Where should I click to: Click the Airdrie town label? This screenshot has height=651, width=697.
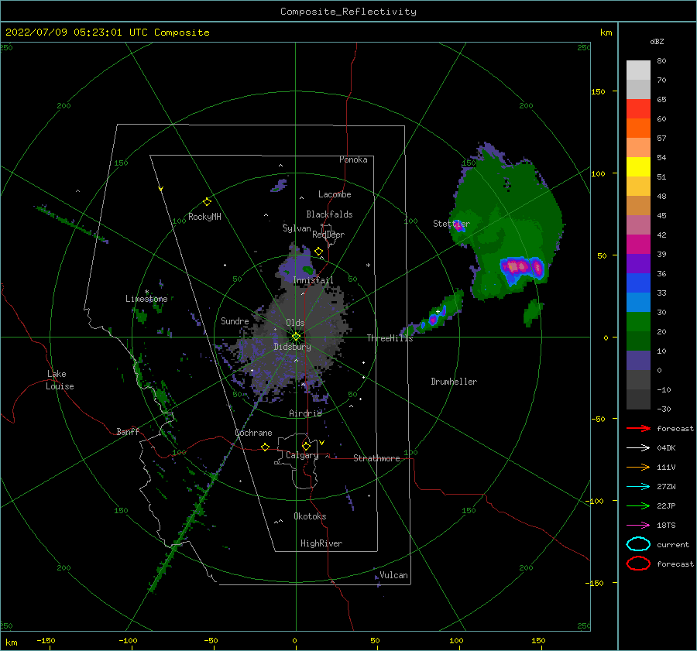[305, 413]
